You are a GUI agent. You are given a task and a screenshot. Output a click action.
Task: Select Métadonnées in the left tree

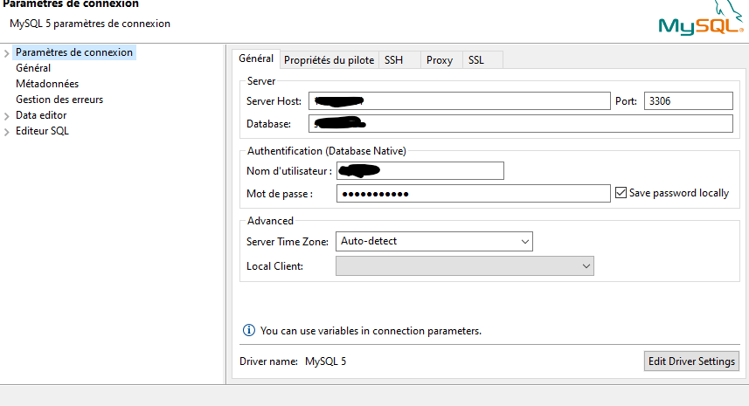click(47, 84)
